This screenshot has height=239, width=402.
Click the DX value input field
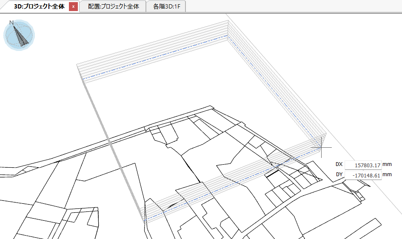coord(362,165)
